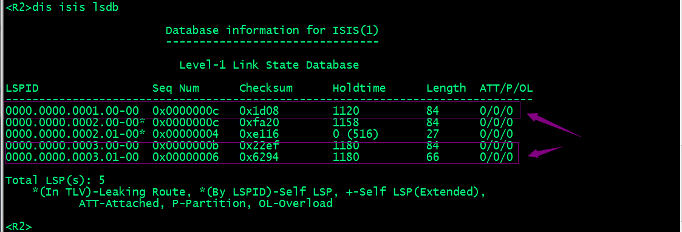Click the ATT/P/OL column header
Viewport: 682px width, 232px height.
coord(506,88)
